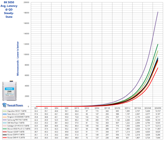The height and width of the screenshot is (150, 164).
Task: Select the 'Kioxia CD9P-R 7.68TB' legend row
Action: click(17, 135)
